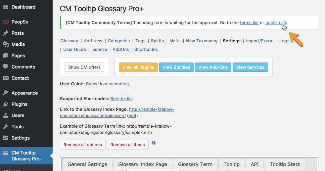Click the Plugins plug icon
The width and height of the screenshot is (325, 171).
point(6,104)
